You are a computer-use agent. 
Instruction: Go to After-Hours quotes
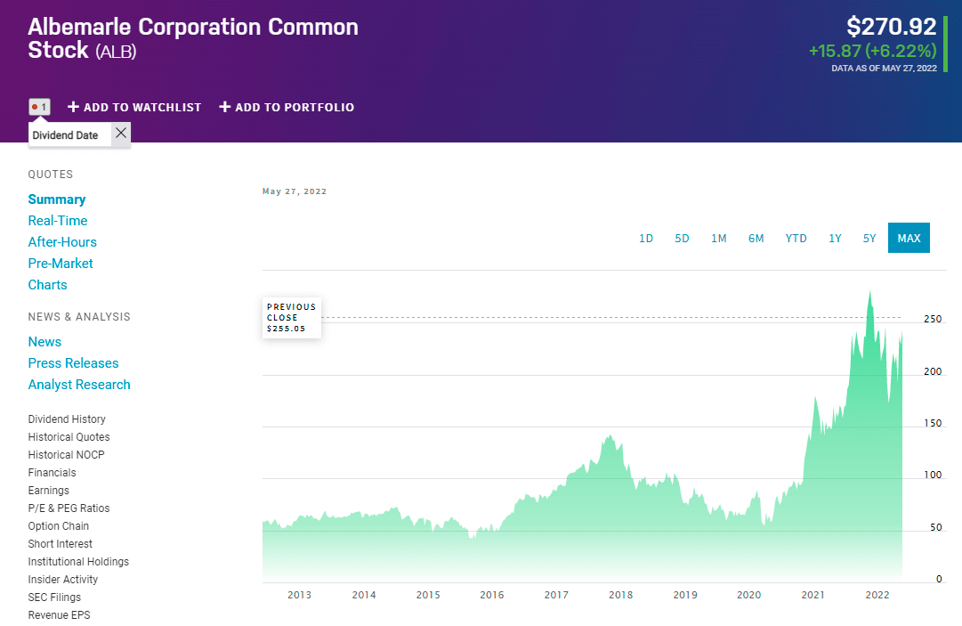point(62,242)
